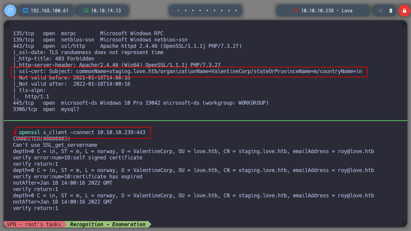Click the target label 10.10.10.239 - Love
This screenshot has width=411, height=231.
coord(327,11)
